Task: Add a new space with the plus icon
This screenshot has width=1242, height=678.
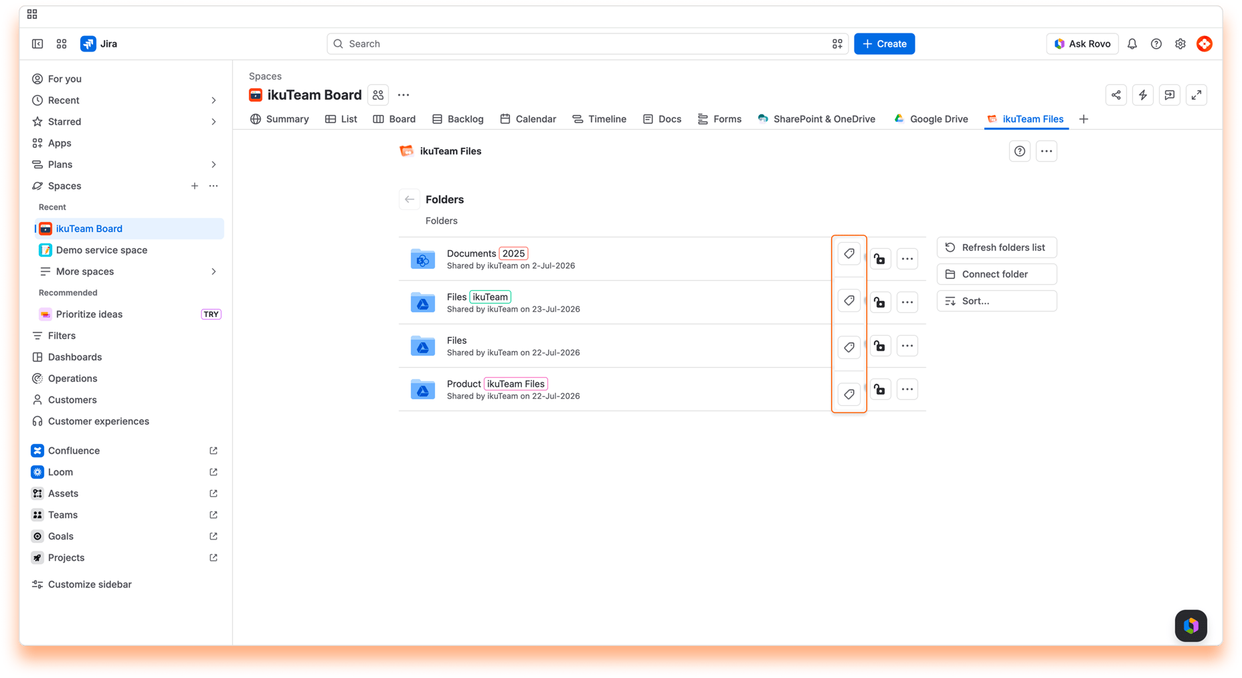Action: [x=195, y=186]
